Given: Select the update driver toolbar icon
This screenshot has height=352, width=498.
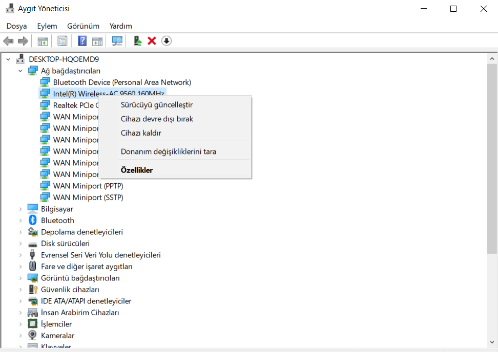Looking at the screenshot, I should pyautogui.click(x=137, y=40).
